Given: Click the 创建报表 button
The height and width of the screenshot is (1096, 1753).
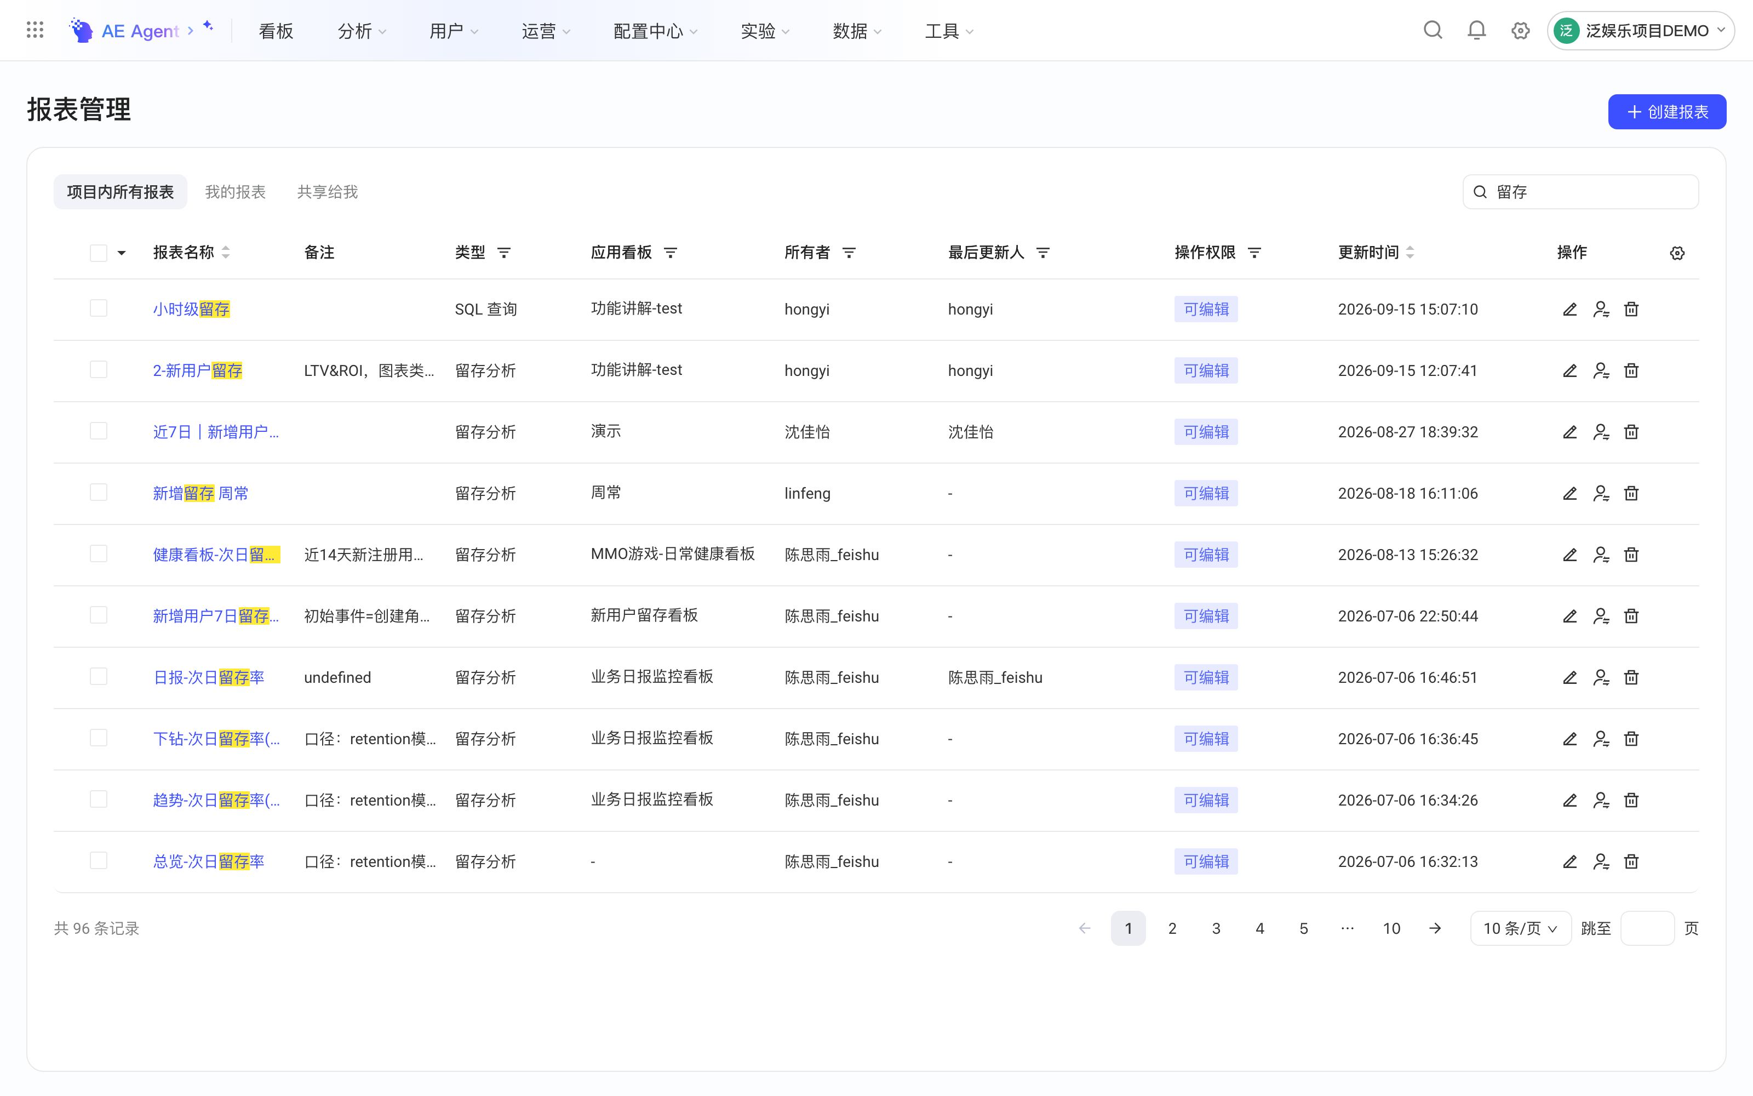Looking at the screenshot, I should coord(1667,112).
